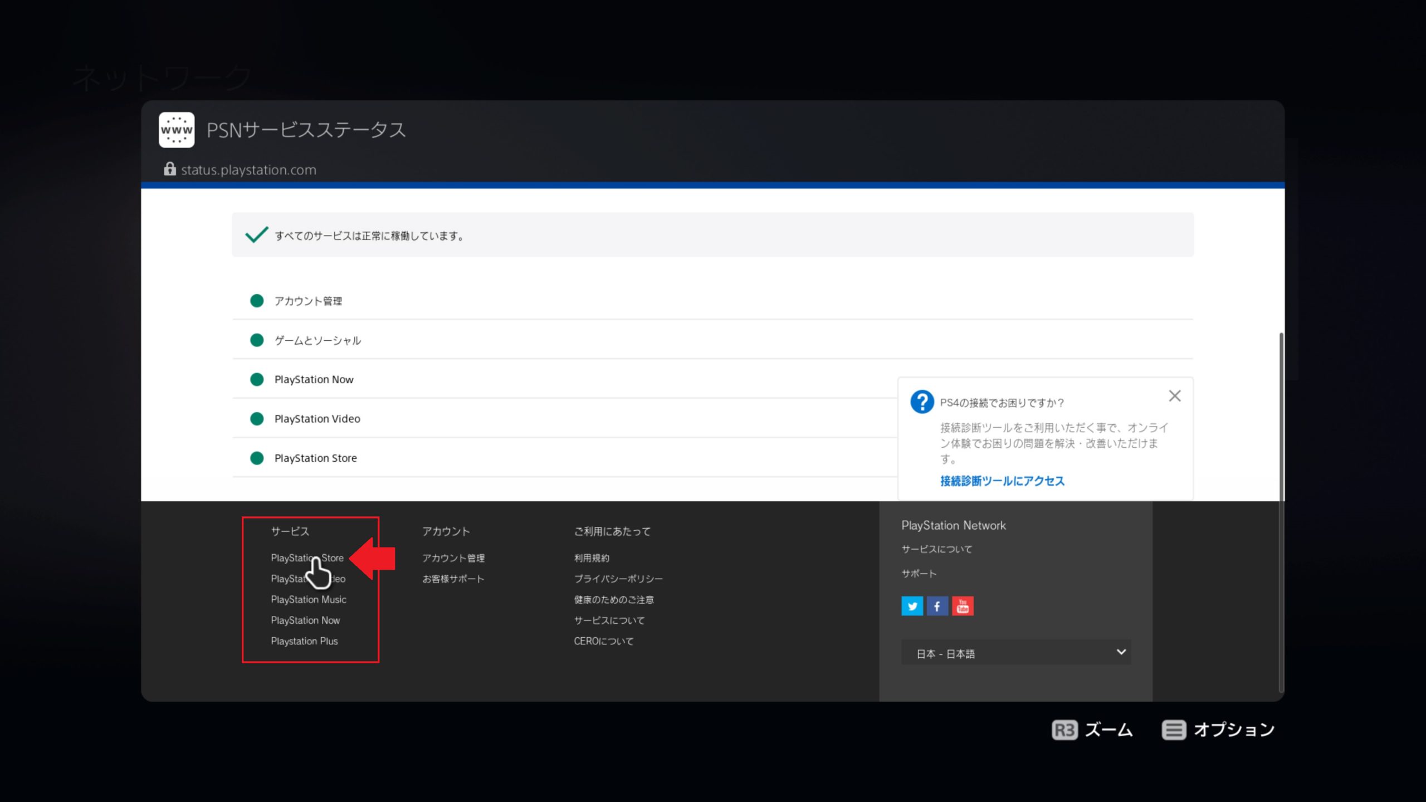Open the Twitter social icon

coord(912,606)
